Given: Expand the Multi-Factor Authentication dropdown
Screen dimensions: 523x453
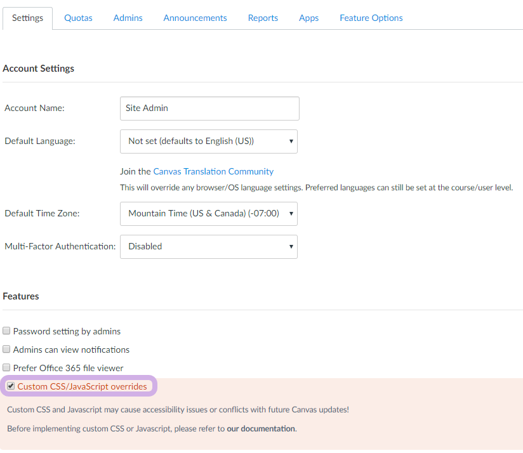Looking at the screenshot, I should [208, 247].
